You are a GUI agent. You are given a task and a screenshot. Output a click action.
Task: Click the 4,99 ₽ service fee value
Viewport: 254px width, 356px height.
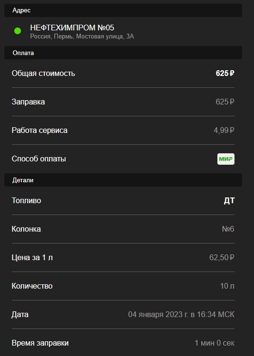coord(224,131)
